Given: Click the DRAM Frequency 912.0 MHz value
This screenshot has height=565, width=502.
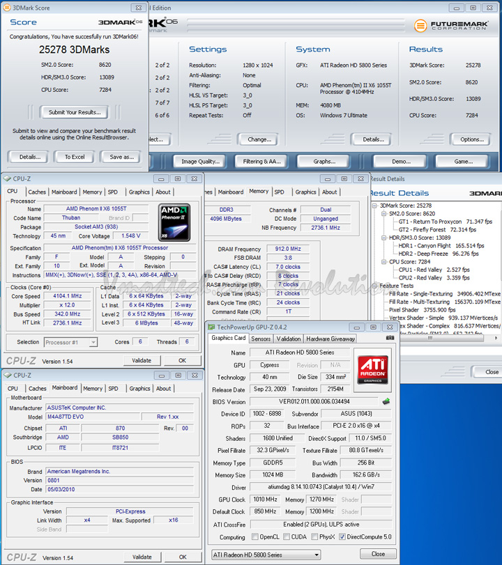Looking at the screenshot, I should (x=288, y=249).
